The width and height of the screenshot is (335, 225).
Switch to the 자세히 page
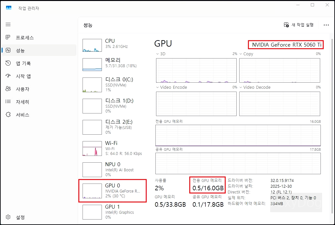click(x=39, y=102)
